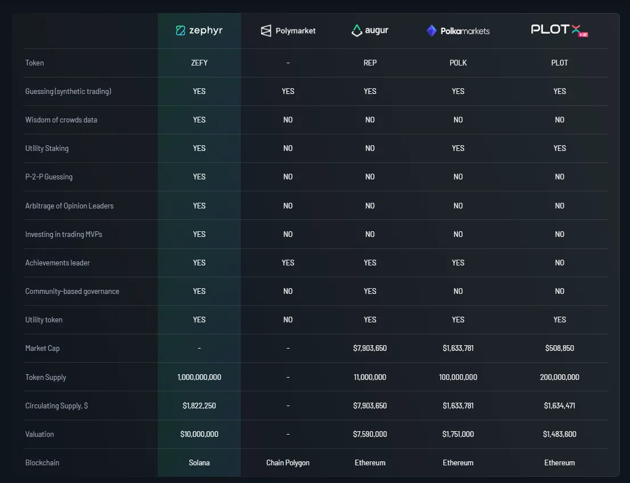The width and height of the screenshot is (630, 483).
Task: Select augur Token Supply 11,000,000
Action: pos(370,377)
